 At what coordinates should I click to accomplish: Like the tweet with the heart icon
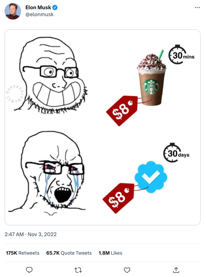point(127,270)
